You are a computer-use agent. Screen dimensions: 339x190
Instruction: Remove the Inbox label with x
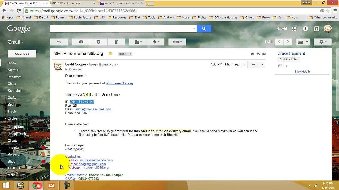130,54
